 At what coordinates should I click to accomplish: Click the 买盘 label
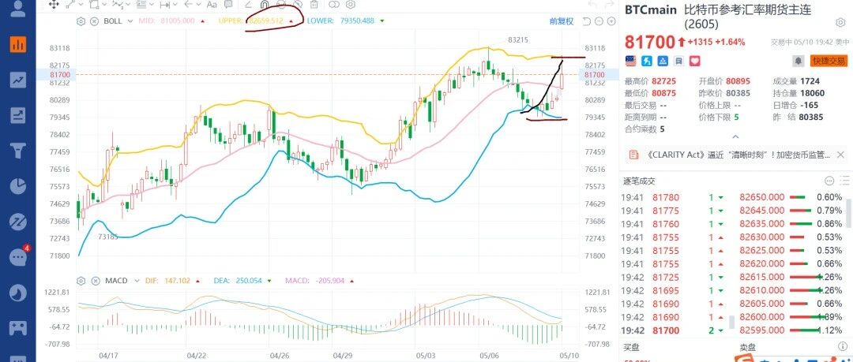click(x=632, y=347)
